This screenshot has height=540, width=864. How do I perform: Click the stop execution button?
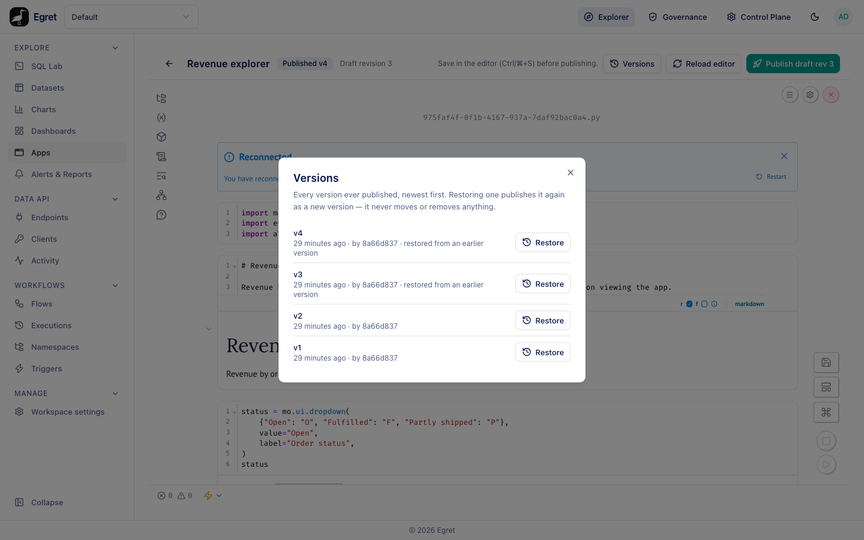826,441
